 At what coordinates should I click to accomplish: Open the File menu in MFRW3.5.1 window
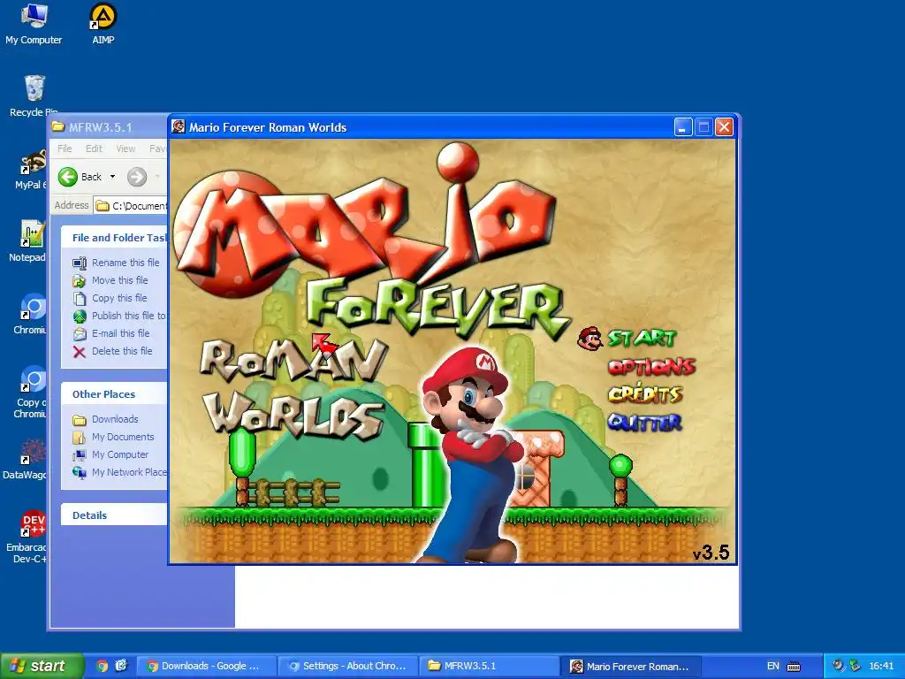coord(65,149)
